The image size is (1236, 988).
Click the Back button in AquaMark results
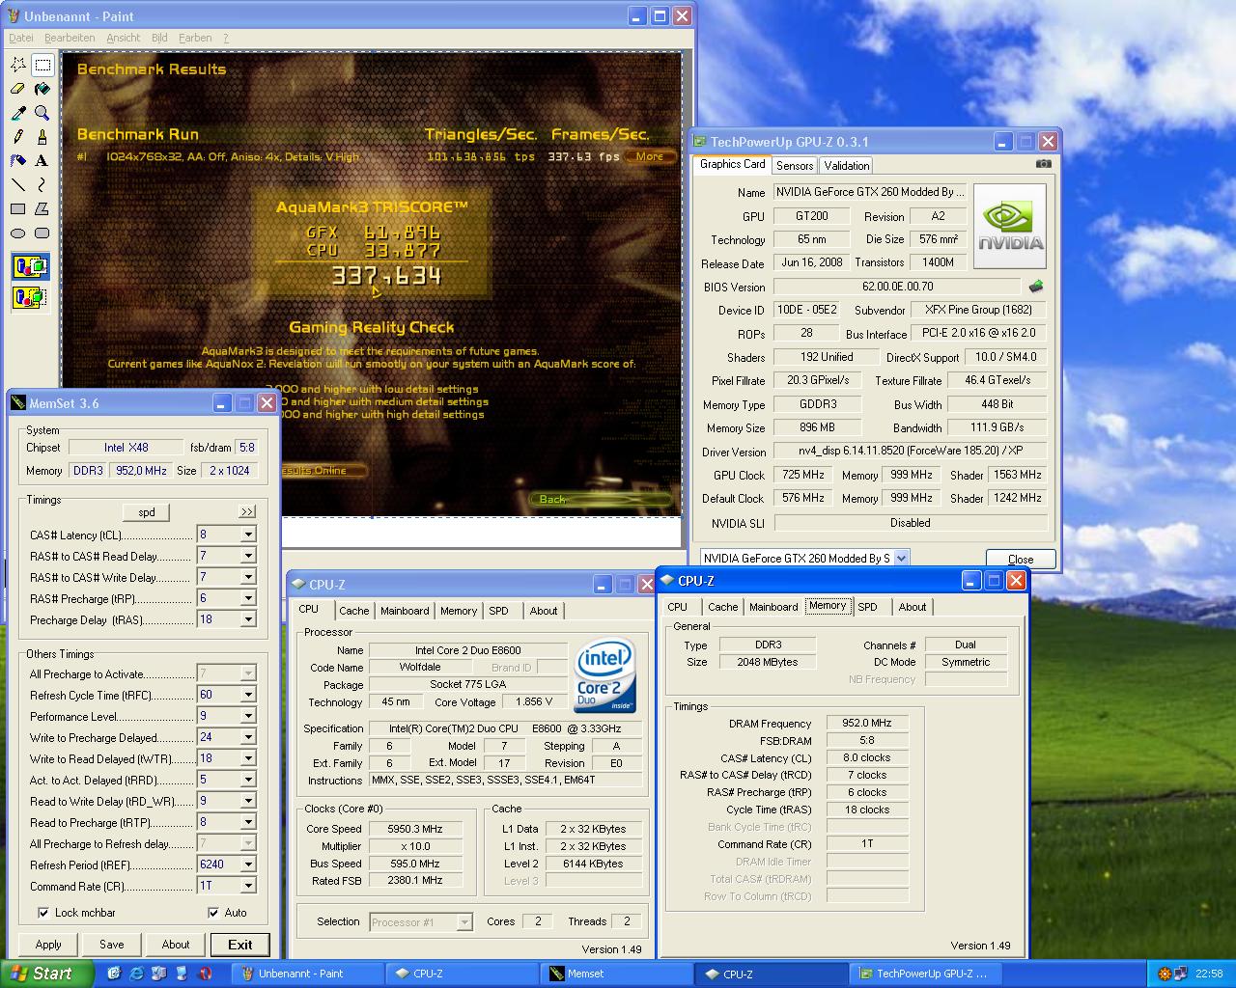pyautogui.click(x=600, y=499)
